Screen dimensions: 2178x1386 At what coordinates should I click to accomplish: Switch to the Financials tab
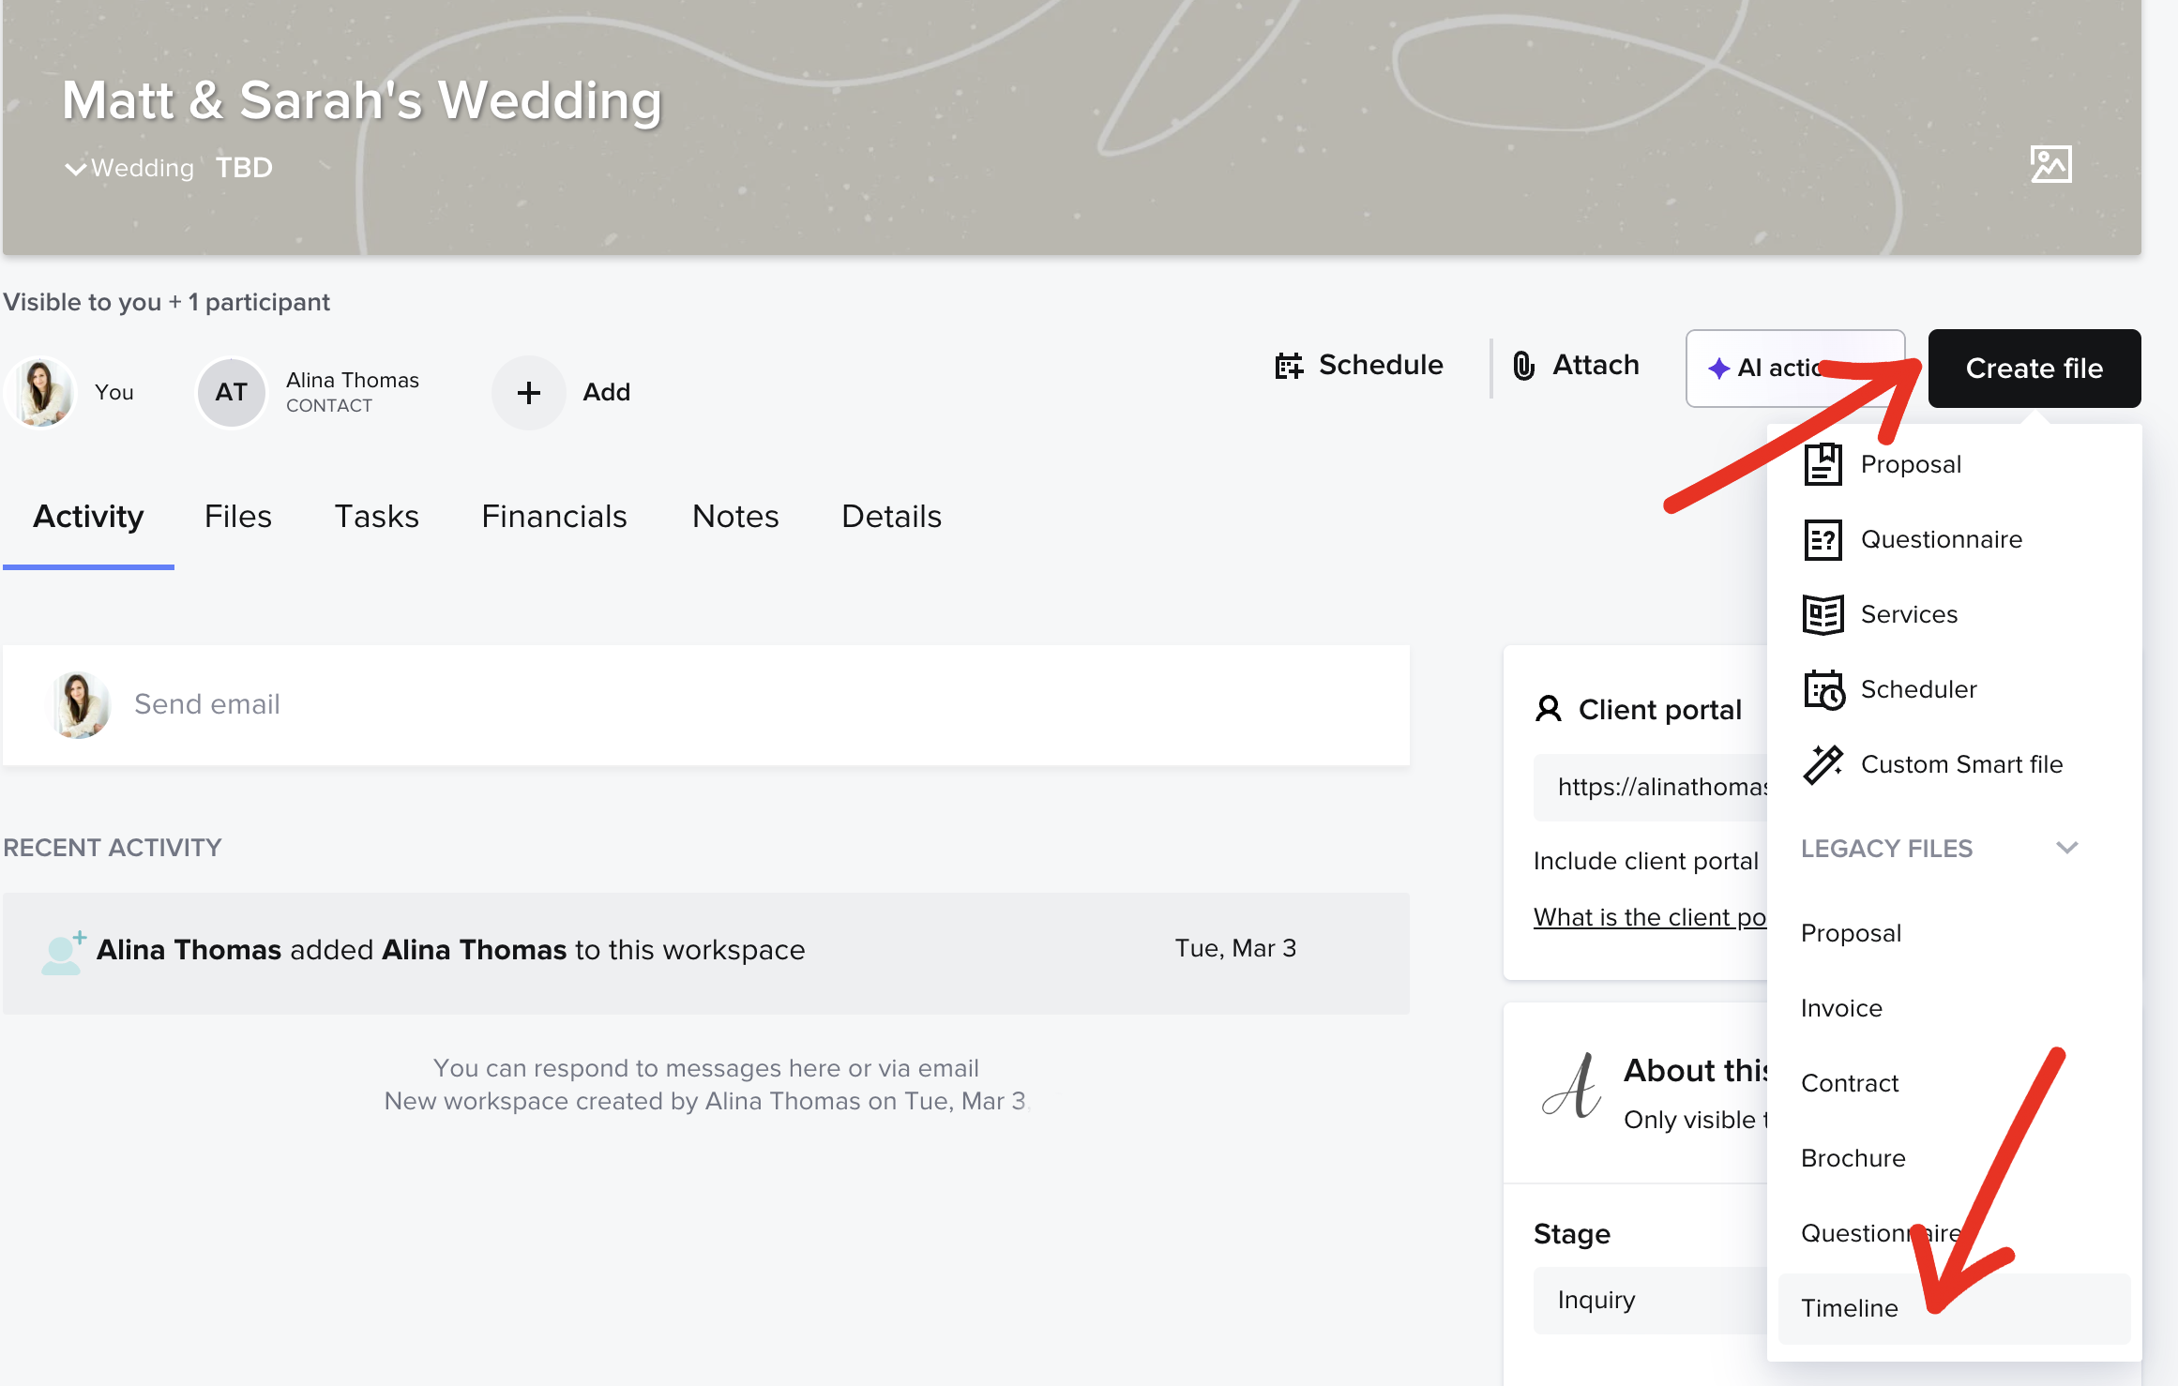553,516
